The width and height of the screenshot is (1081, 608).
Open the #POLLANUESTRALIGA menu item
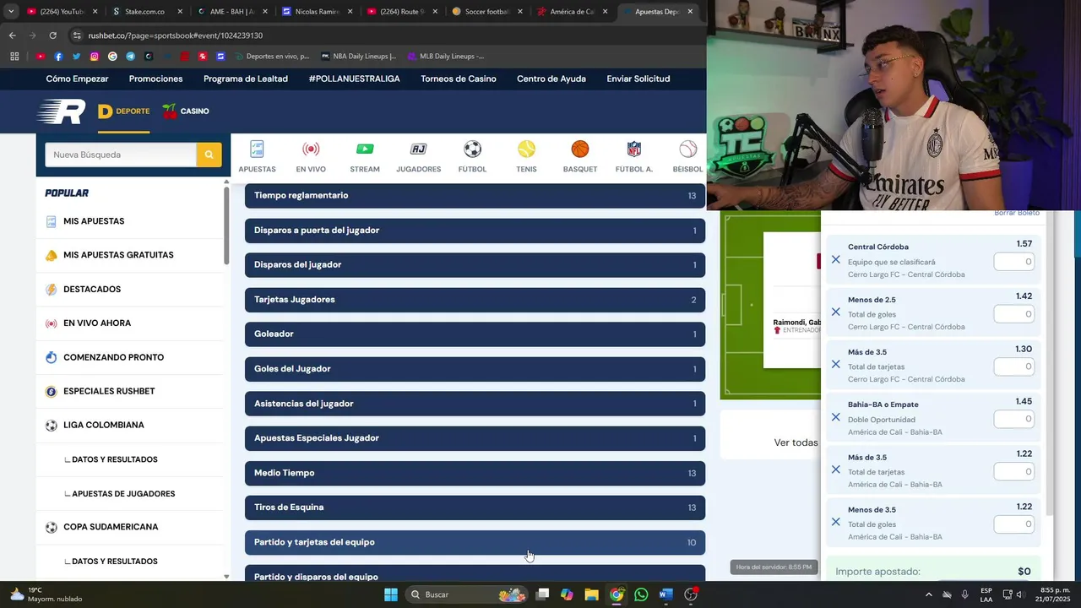pyautogui.click(x=355, y=79)
